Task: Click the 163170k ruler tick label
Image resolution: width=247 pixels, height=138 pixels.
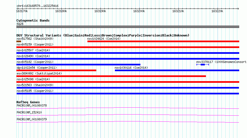Action: coord(22,11)
